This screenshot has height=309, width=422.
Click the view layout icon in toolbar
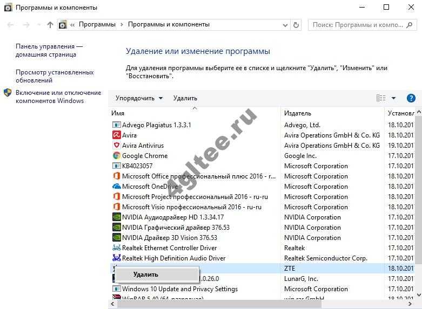tap(381, 98)
